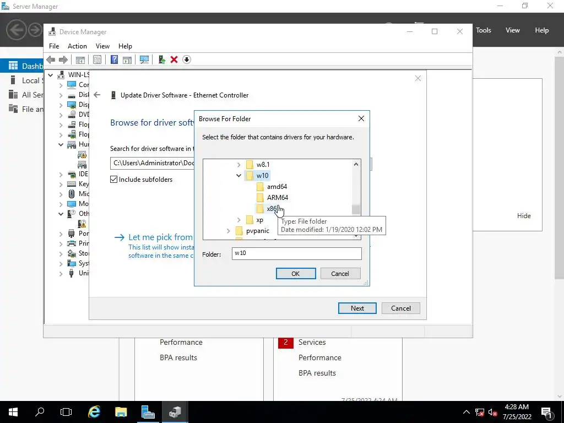Viewport: 564px width, 423px height.
Task: Open the Help menu in Device Manager
Action: click(x=125, y=46)
